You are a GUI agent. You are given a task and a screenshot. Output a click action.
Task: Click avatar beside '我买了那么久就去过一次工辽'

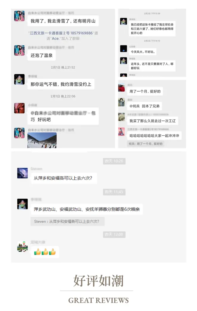click(x=121, y=117)
